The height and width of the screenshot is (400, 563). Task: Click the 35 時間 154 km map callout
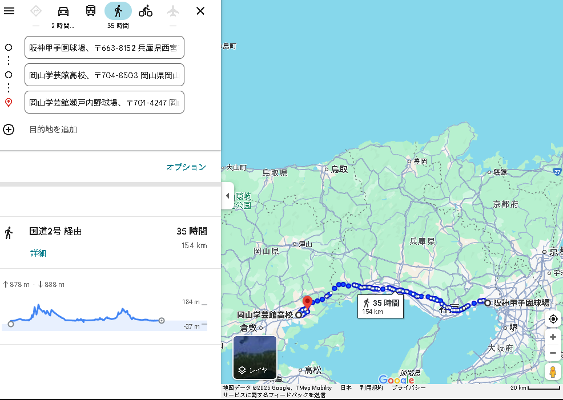click(381, 307)
